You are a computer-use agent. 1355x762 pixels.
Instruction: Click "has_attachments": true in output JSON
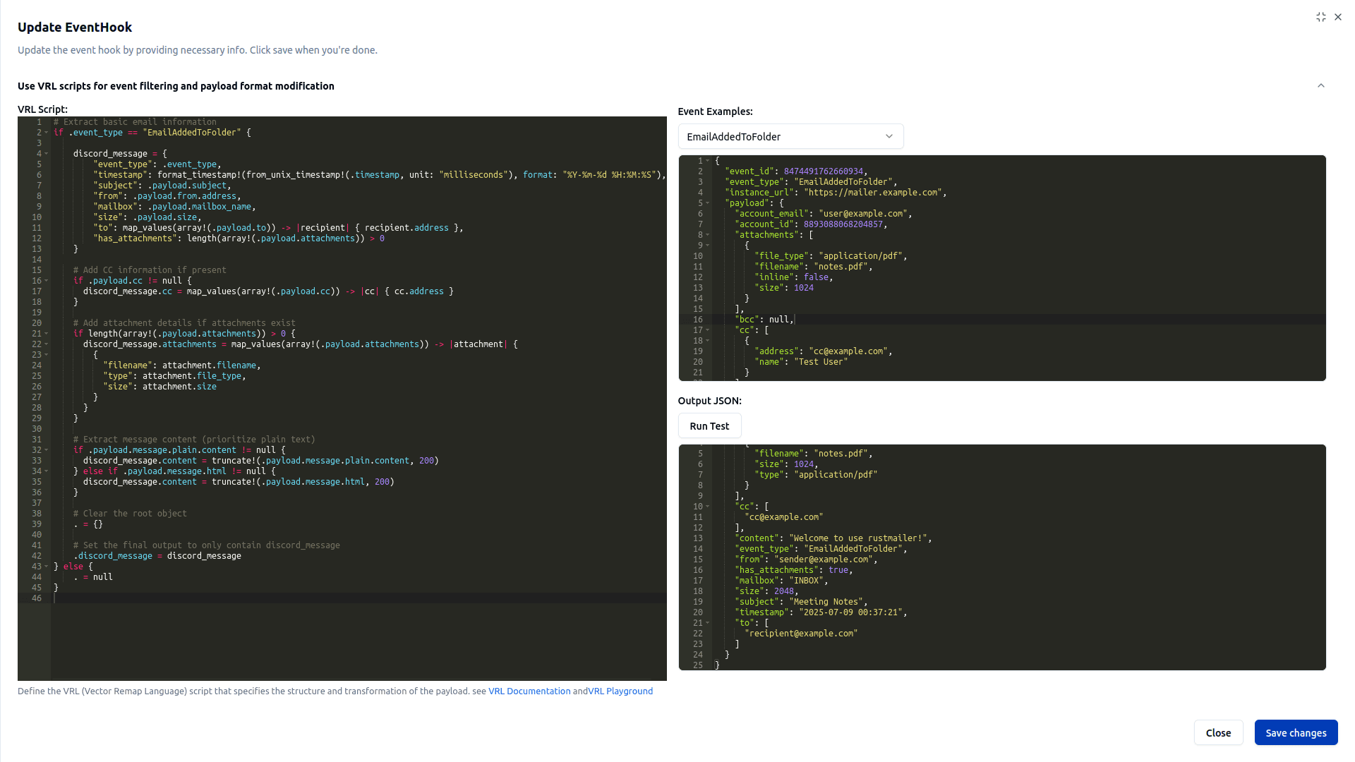pyautogui.click(x=793, y=570)
